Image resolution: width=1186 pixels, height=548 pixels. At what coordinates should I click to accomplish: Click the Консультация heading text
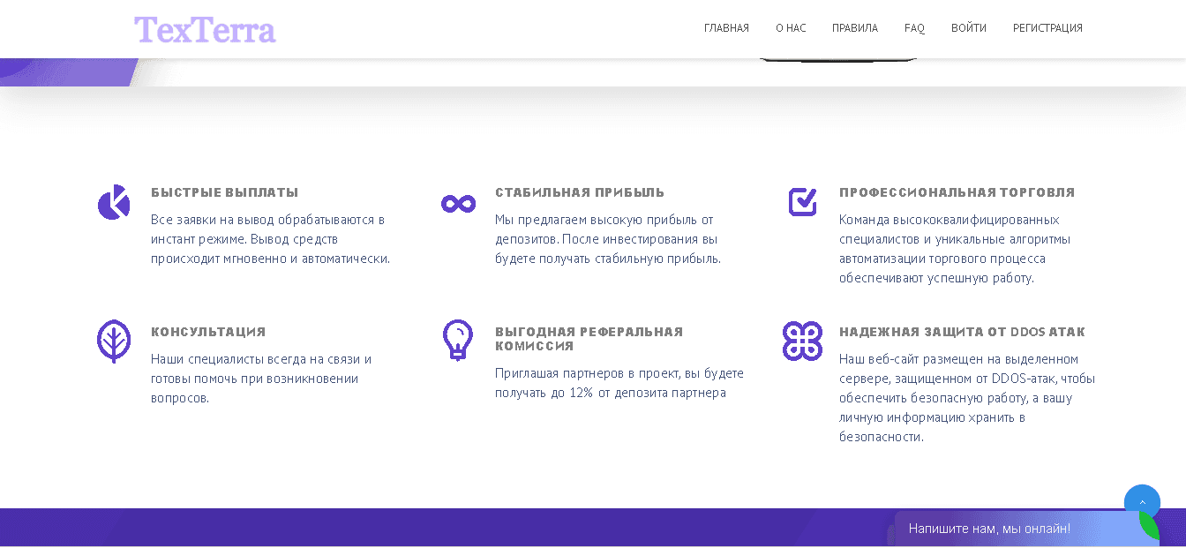click(207, 331)
